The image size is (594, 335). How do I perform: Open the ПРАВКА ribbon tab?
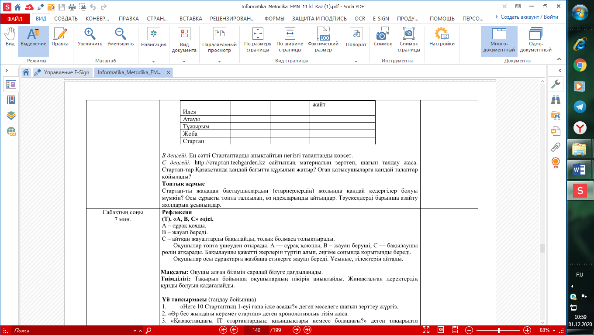click(129, 19)
